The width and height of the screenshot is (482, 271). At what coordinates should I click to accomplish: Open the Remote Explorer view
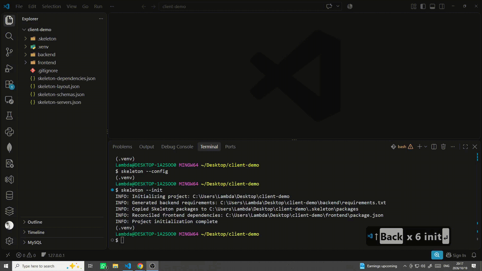(9, 100)
